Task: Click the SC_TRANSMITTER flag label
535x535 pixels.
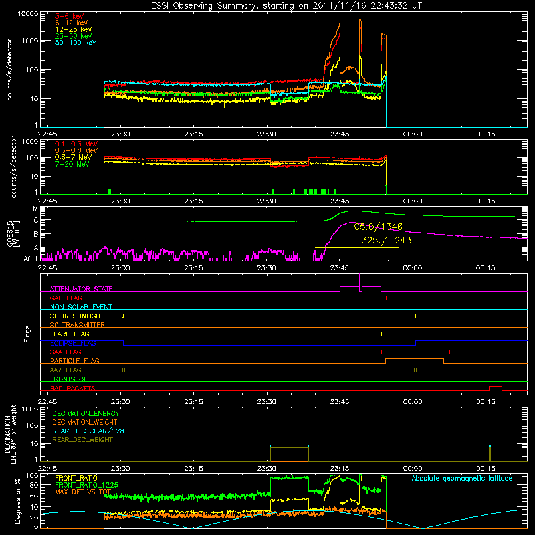Action: tap(77, 325)
